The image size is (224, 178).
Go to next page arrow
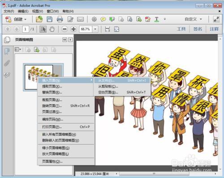[17, 29]
